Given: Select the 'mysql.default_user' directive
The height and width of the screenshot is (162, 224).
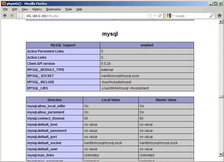Looking at the screenshot, I should pyautogui.click(x=43, y=149).
